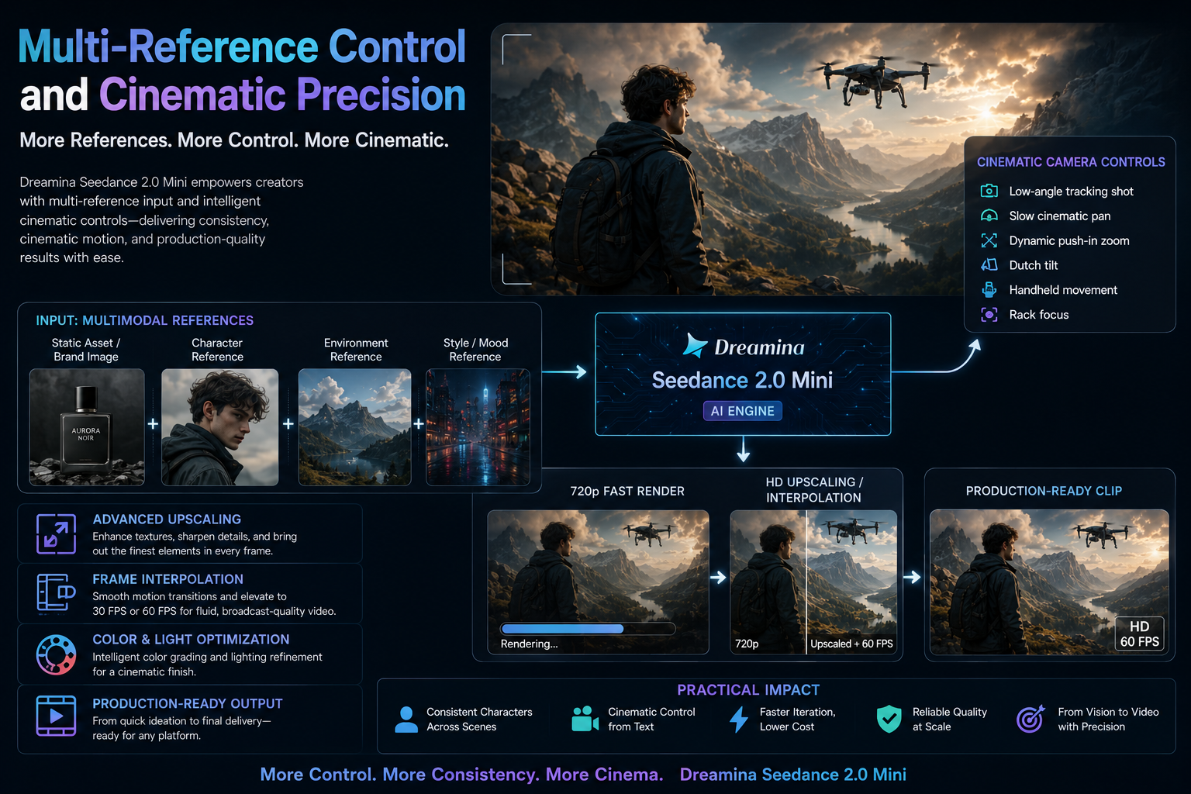
Task: Click the COLOR & LIGHT OPTIMIZATION heading
Action: 191,640
